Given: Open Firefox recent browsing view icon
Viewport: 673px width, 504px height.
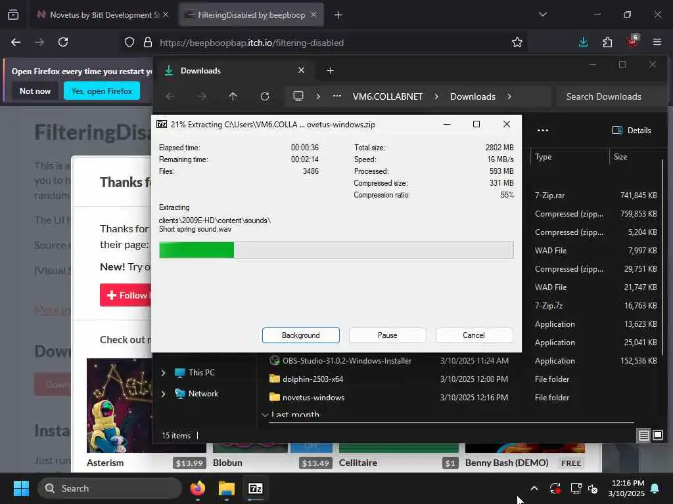Looking at the screenshot, I should [13, 14].
